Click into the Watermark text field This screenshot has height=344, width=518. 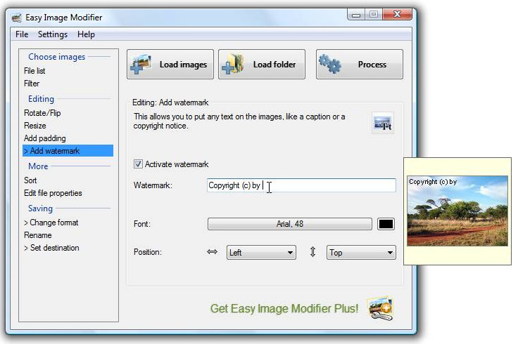pos(301,185)
